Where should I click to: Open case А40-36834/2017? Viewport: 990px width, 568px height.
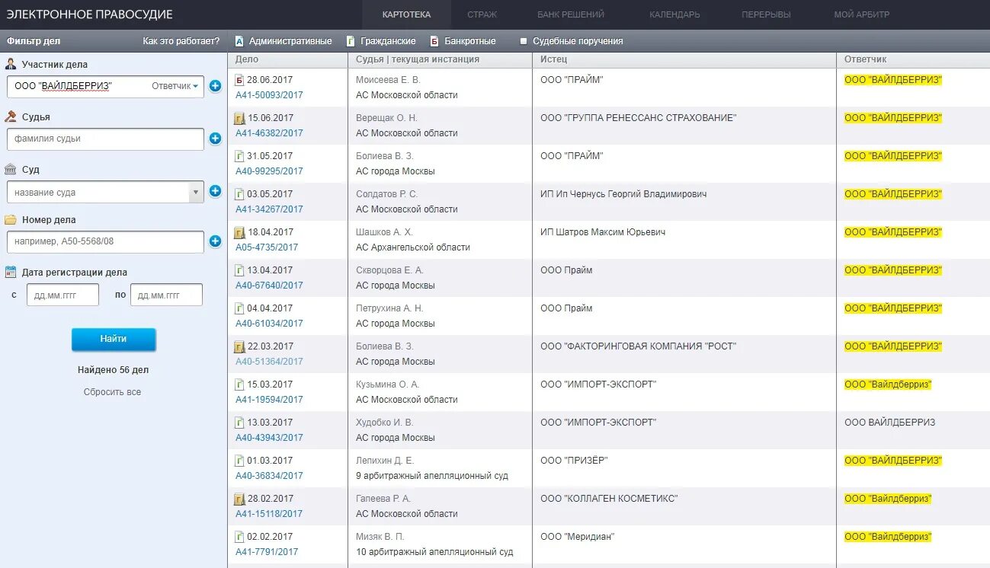(x=269, y=476)
